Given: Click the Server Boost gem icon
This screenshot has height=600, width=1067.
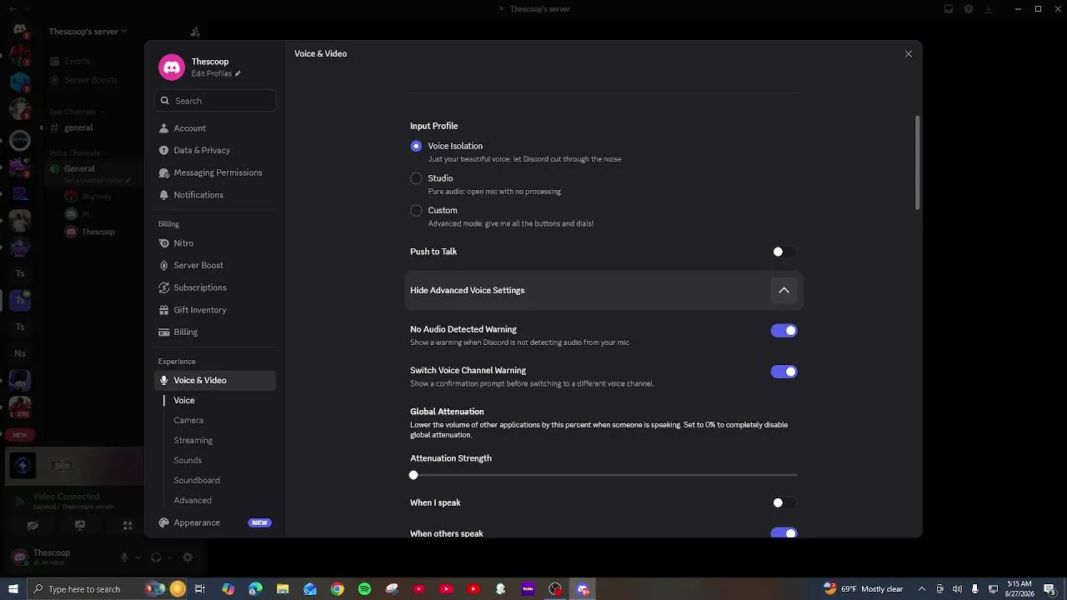Looking at the screenshot, I should click(x=164, y=265).
